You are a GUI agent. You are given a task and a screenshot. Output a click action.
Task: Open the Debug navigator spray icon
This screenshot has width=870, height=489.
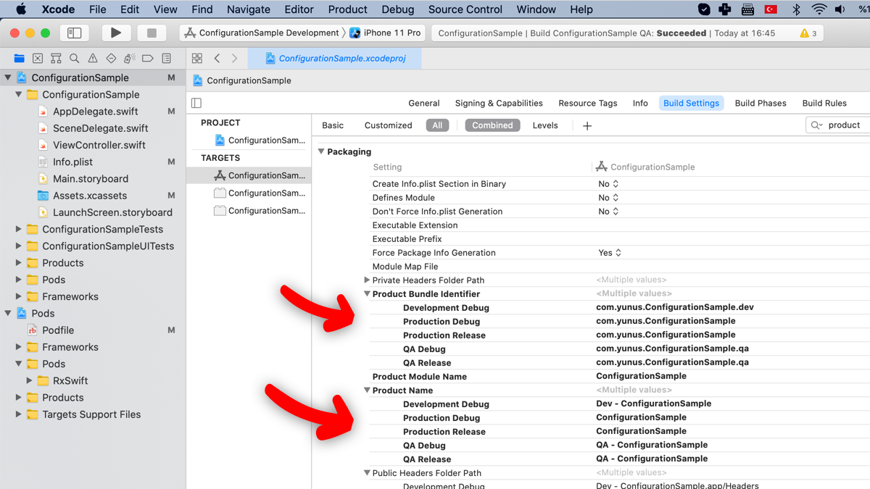click(130, 58)
